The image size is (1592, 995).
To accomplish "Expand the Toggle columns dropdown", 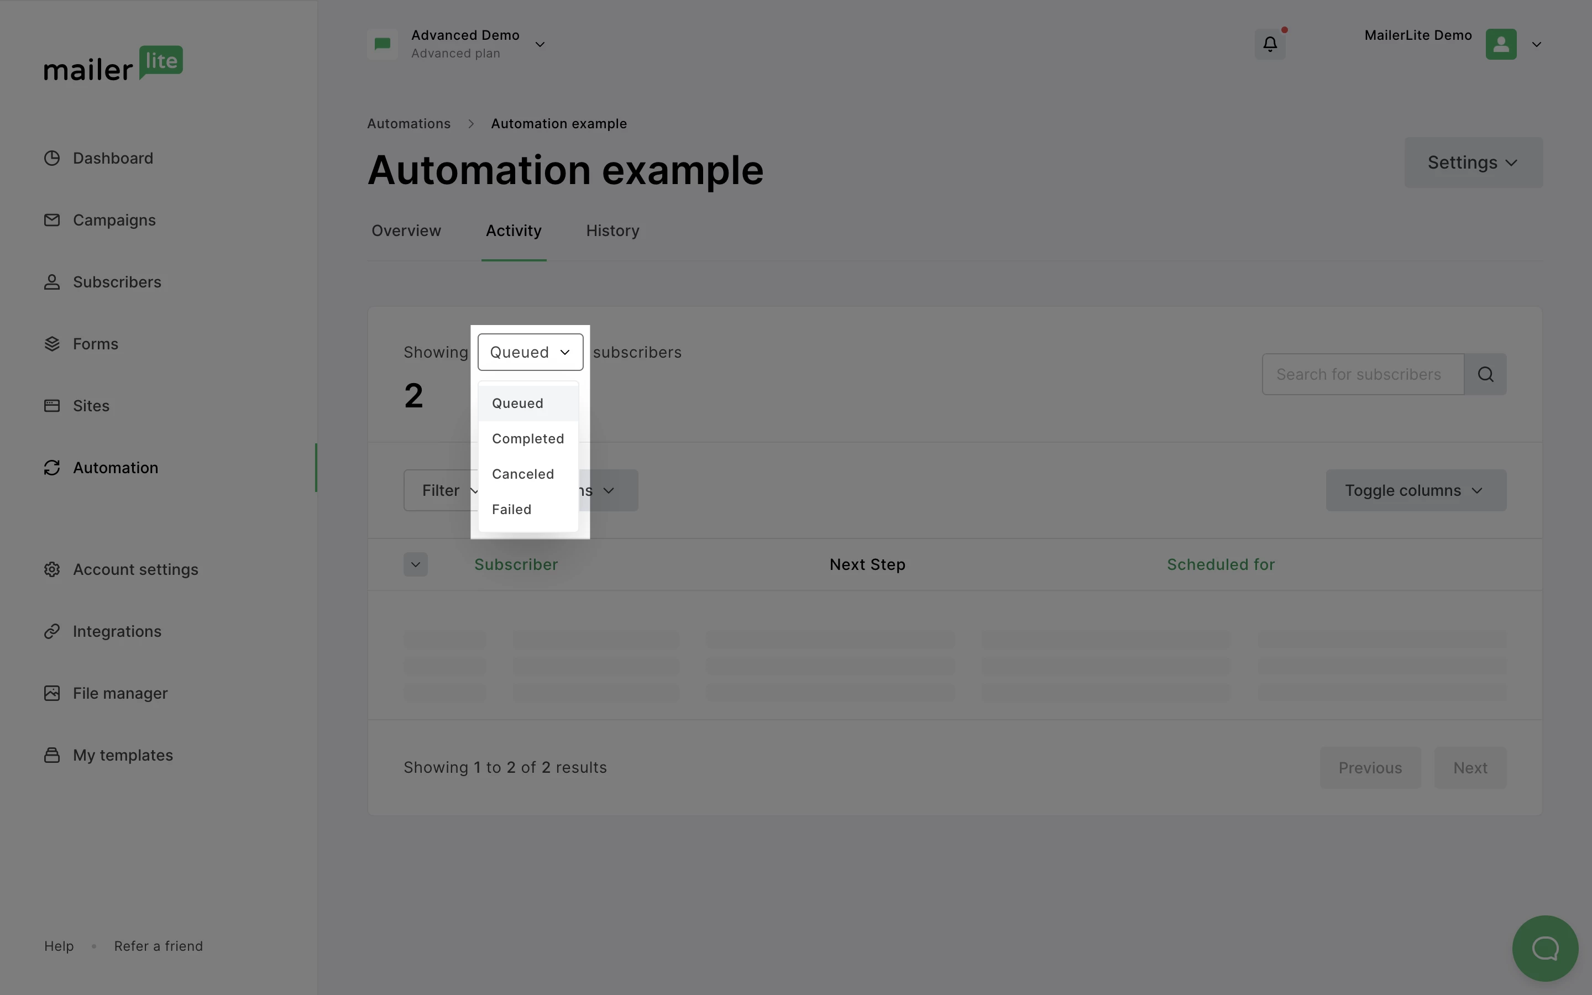I will [1416, 490].
